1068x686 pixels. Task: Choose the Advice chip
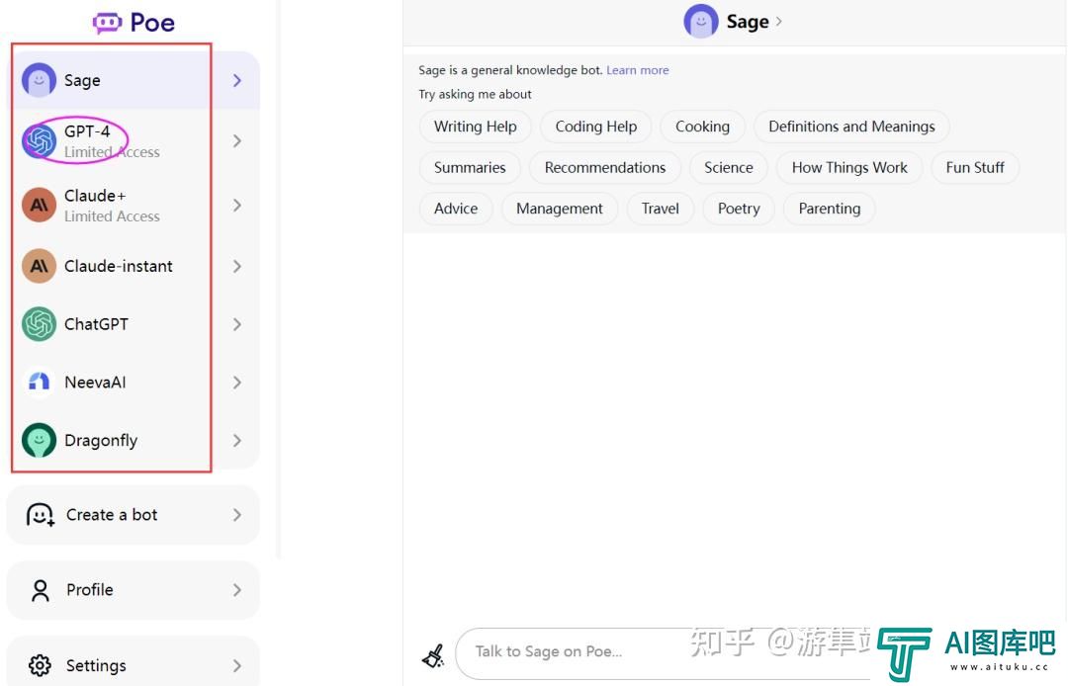456,209
